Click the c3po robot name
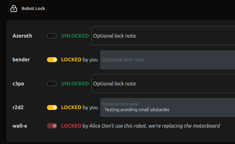The image size is (235, 144). (x=18, y=84)
